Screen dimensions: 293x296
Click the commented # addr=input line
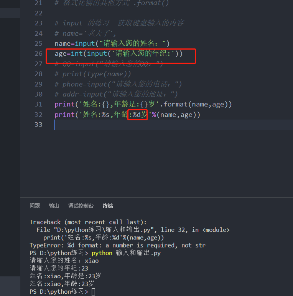point(116,94)
